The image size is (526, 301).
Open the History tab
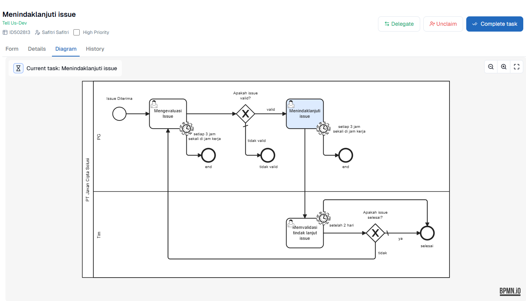point(95,49)
